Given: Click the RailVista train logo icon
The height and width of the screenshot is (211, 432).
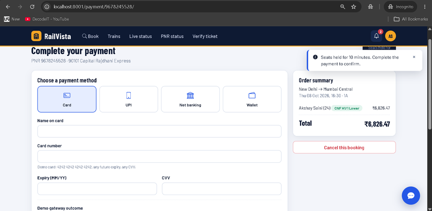Looking at the screenshot, I should coord(36,36).
